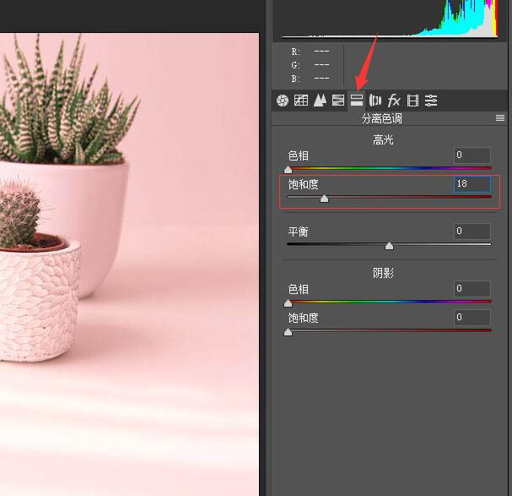Open the fx Effects panel
The image size is (512, 496).
(x=394, y=101)
